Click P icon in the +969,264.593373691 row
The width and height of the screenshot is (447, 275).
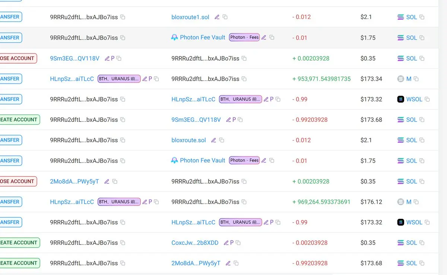[150, 202]
